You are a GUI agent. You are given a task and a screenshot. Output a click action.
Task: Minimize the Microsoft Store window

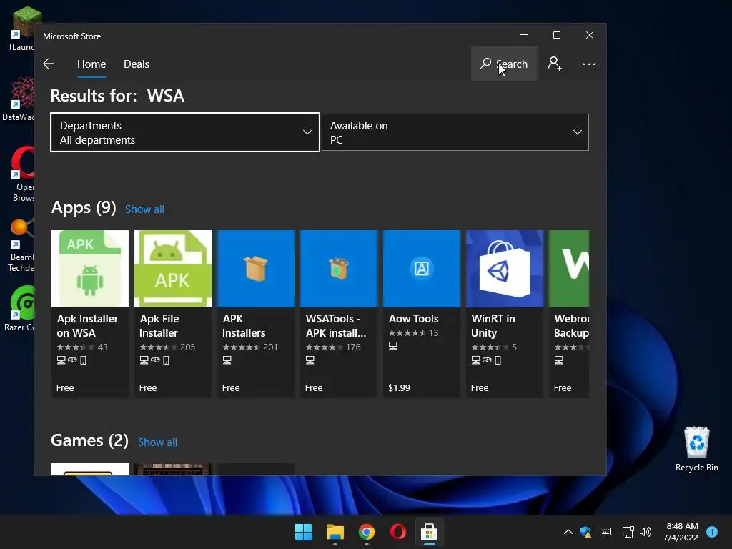(524, 35)
